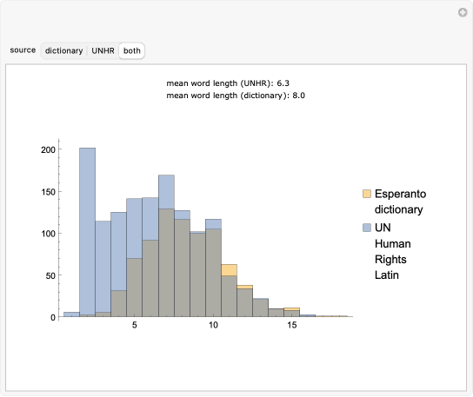
Task: Select the dictionary source option
Action: (x=63, y=50)
